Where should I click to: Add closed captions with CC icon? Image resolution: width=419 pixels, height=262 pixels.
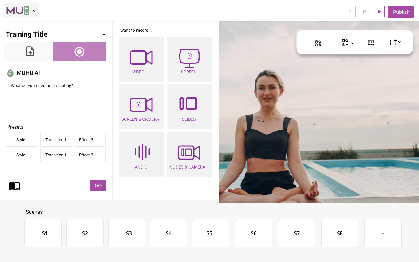coord(371,43)
